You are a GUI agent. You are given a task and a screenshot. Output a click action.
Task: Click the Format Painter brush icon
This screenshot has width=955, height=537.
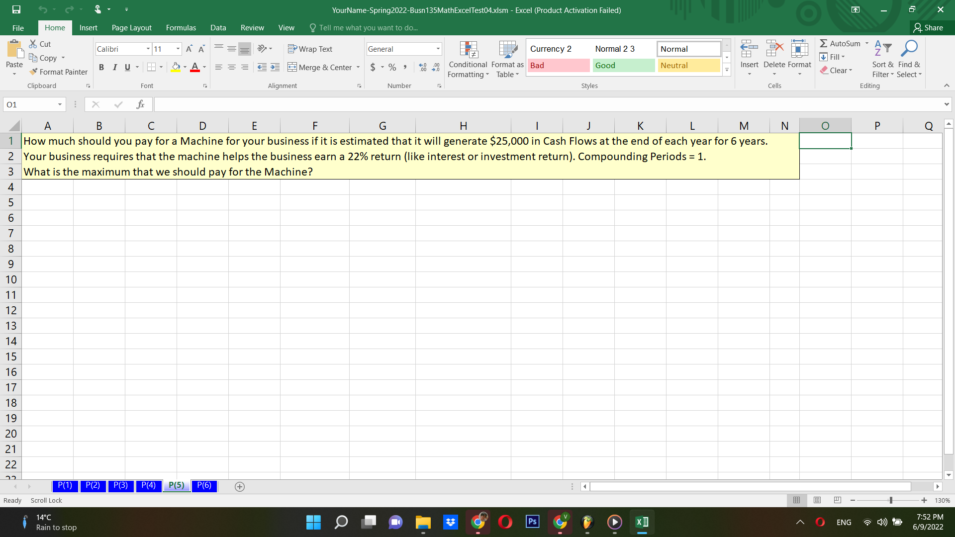tap(34, 72)
